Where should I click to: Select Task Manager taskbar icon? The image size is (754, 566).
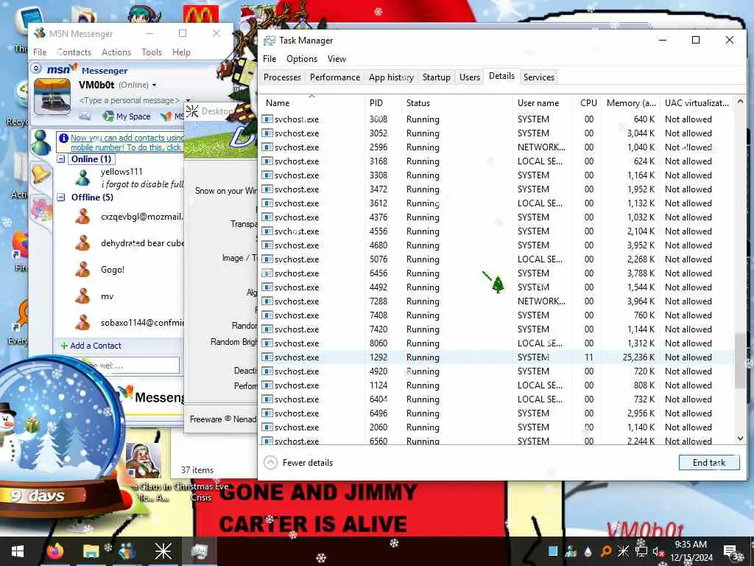point(199,551)
